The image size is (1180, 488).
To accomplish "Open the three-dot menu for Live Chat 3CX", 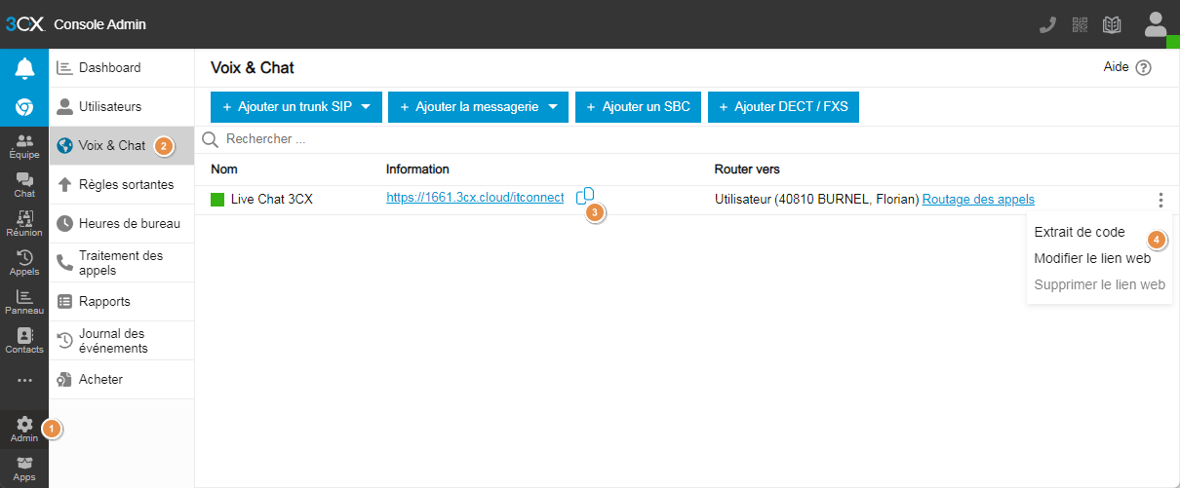I will (x=1160, y=200).
